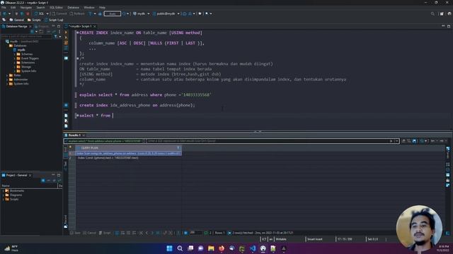453x254 pixels.
Task: Click the global search magnifier icon
Action: [432, 13]
